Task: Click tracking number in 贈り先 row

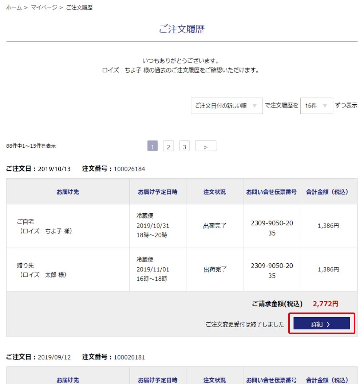Action: pos(272,271)
